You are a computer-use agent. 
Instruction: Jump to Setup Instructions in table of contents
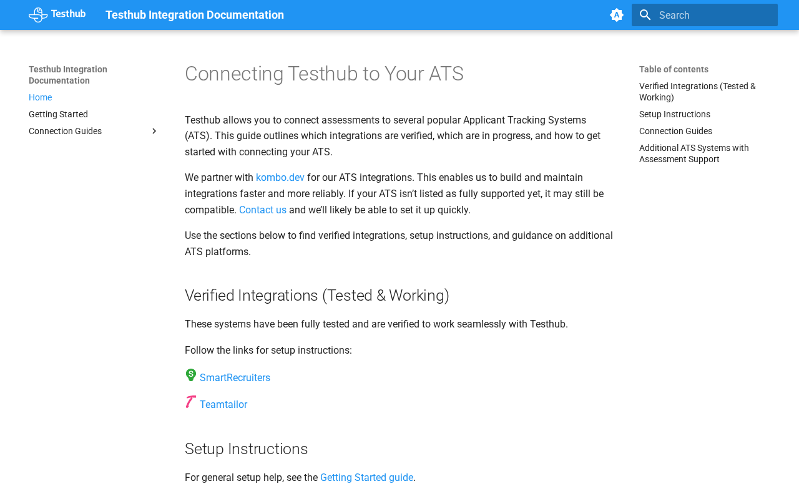tap(675, 114)
